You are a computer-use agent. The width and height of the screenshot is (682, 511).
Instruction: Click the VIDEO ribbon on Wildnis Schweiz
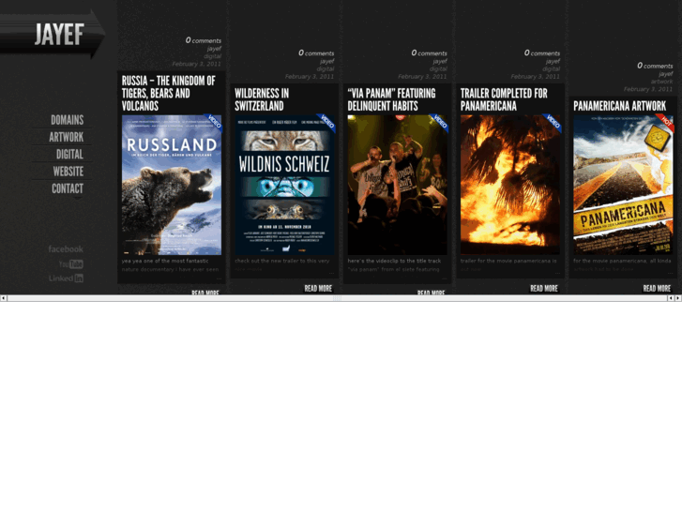[x=327, y=122]
